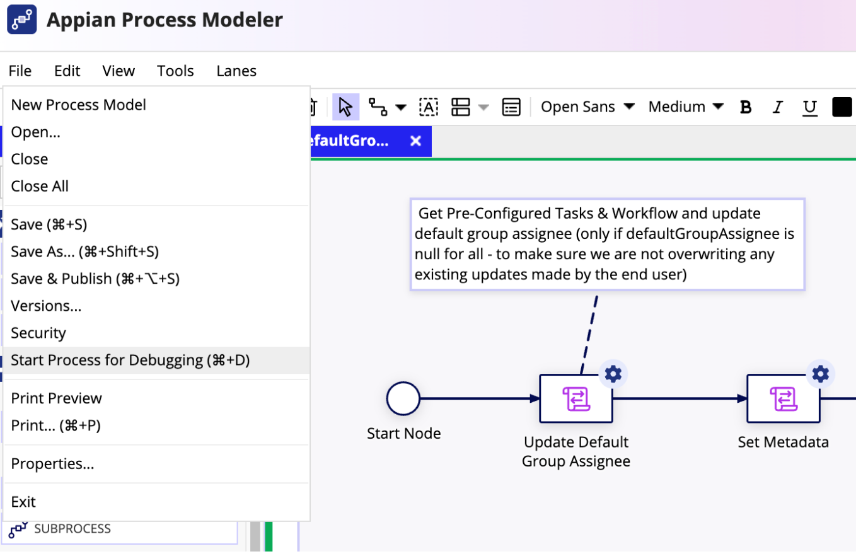Expand the lanes layout dropdown arrow
This screenshot has width=856, height=556.
pyautogui.click(x=483, y=107)
